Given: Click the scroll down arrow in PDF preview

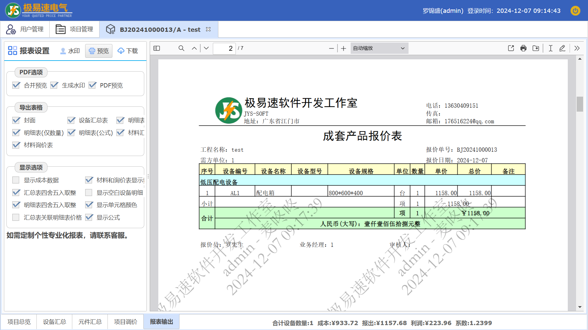Looking at the screenshot, I should [x=580, y=307].
